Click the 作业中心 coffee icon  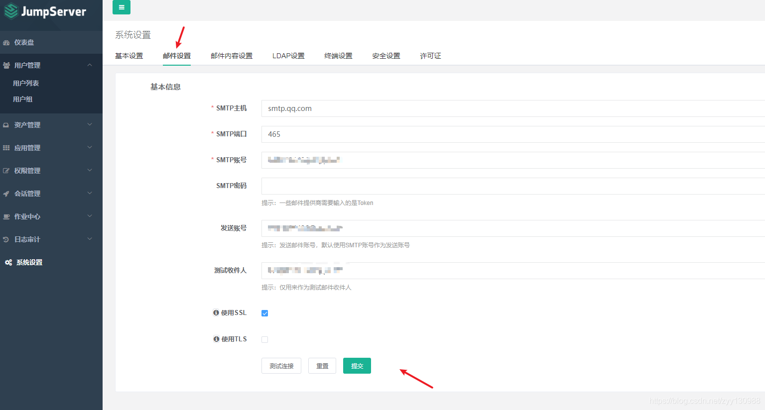[6, 216]
